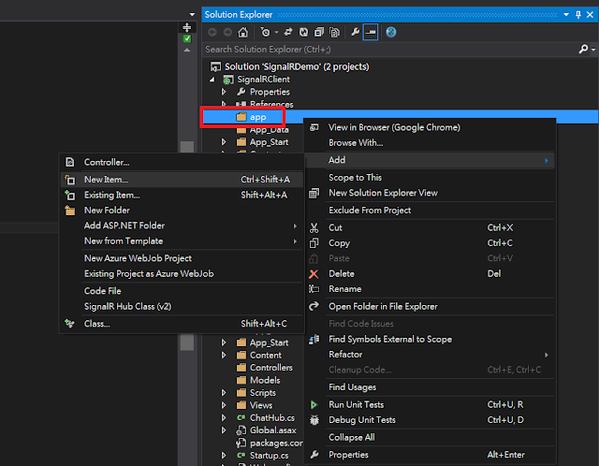Click Open Folder in File Explorer
This screenshot has height=466, width=599.
383,306
